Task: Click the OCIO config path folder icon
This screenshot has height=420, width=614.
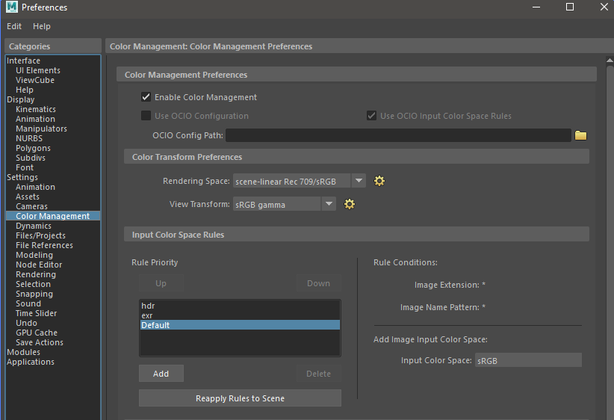Action: pyautogui.click(x=580, y=135)
